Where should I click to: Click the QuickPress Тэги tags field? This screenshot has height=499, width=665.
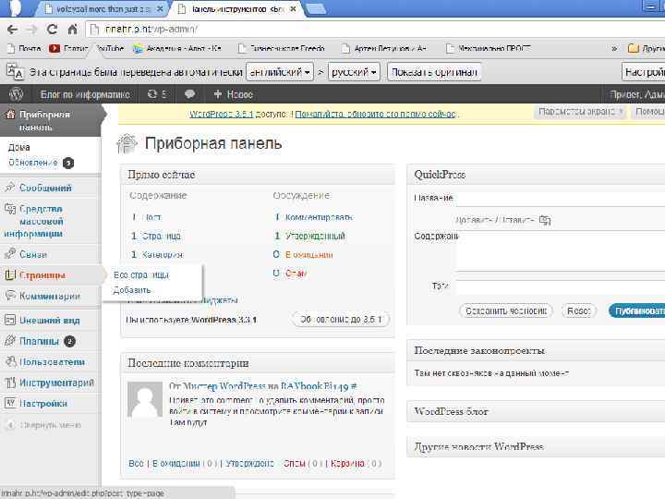[560, 287]
